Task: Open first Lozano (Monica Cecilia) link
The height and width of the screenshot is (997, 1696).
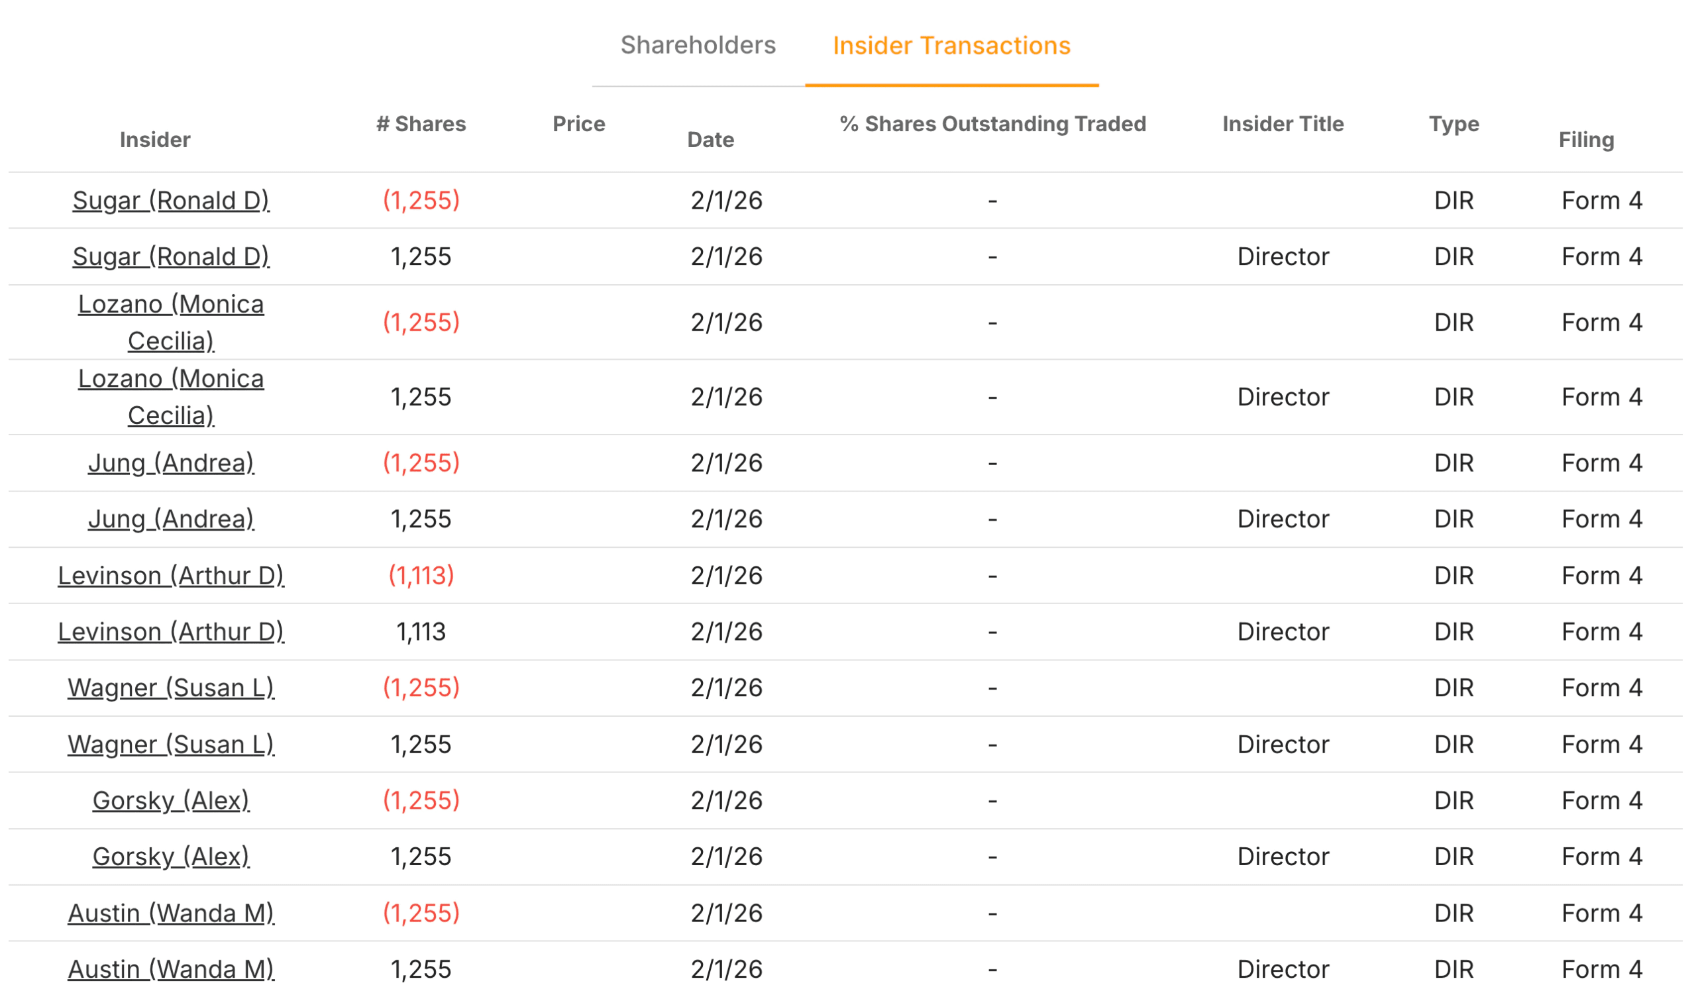Action: (171, 323)
